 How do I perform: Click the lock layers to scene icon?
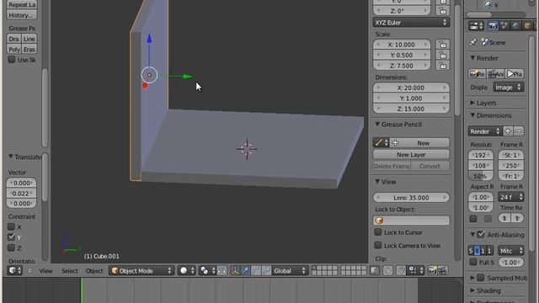coord(375,271)
